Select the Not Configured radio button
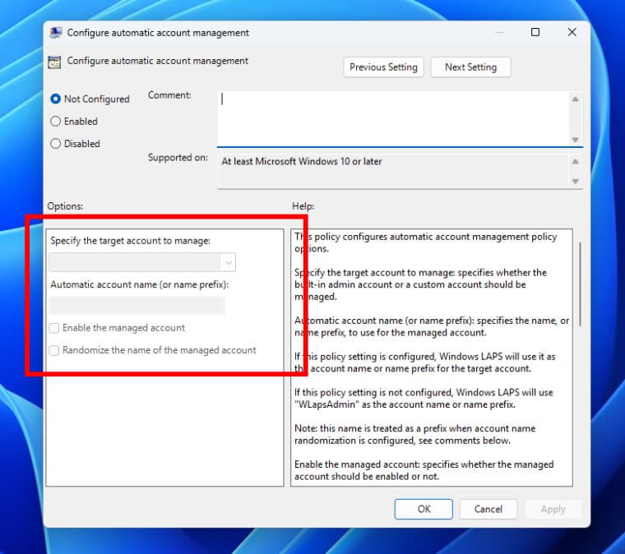Screen dimensions: 625x554 (56, 99)
